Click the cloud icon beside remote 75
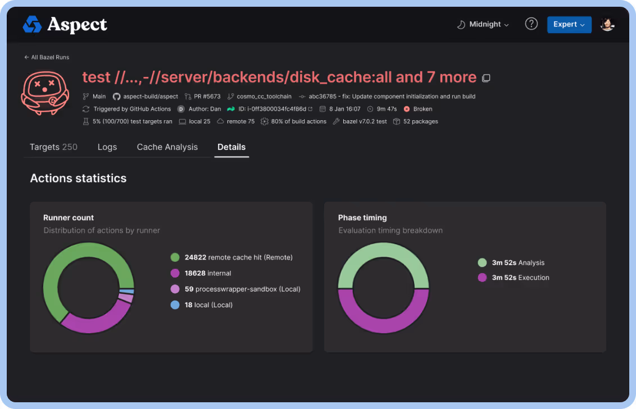Viewport: 636px width, 409px height. (x=220, y=121)
